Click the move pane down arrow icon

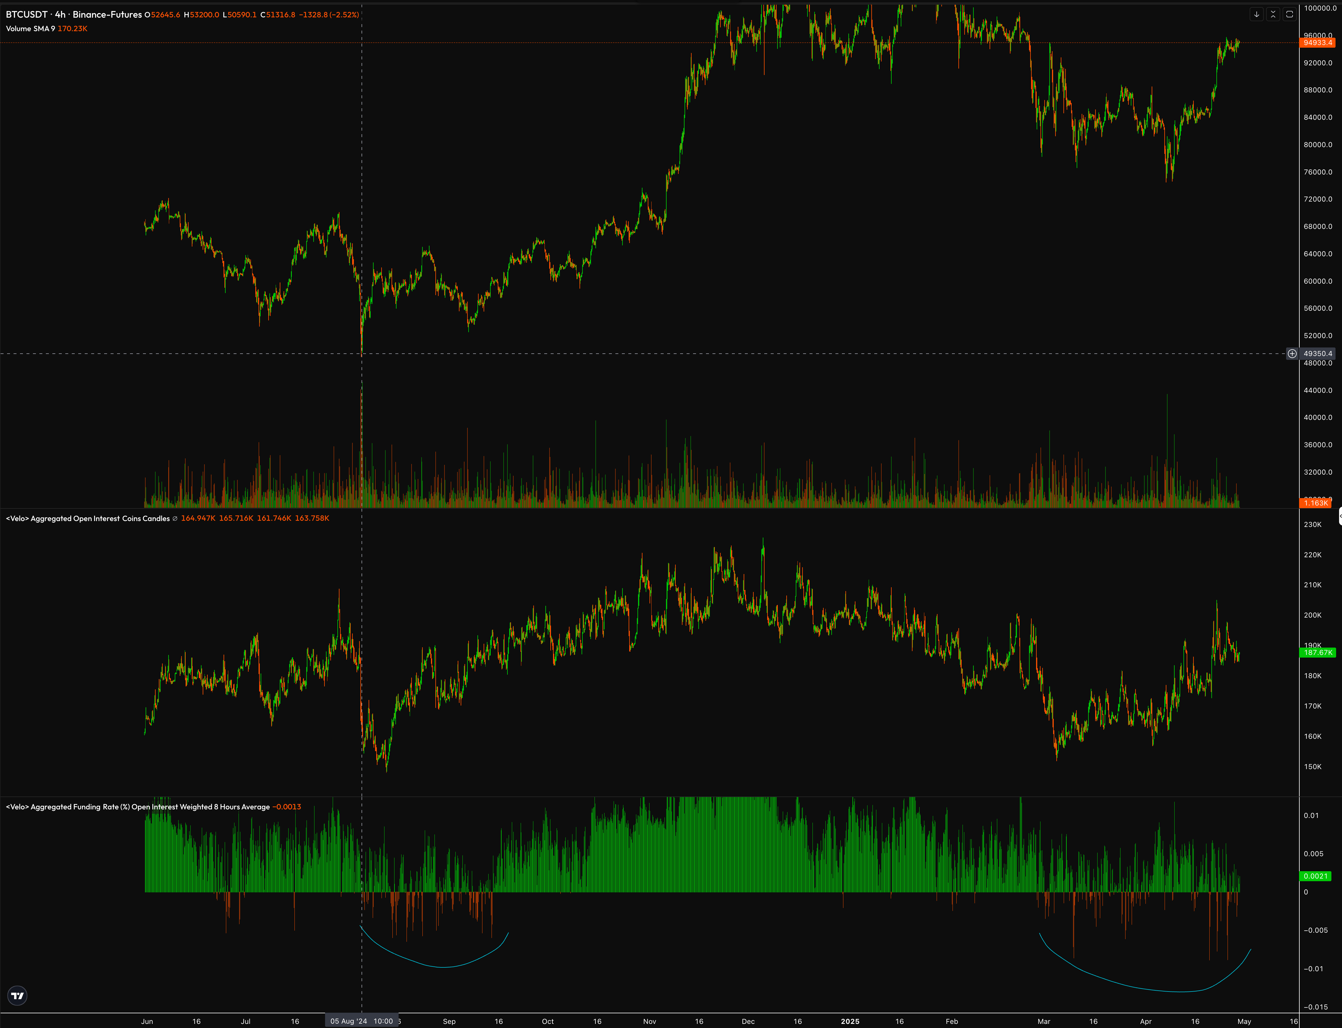click(1256, 14)
